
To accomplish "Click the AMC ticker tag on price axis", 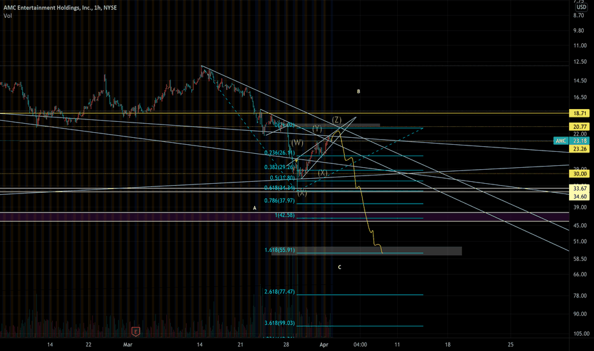I will 561,141.
